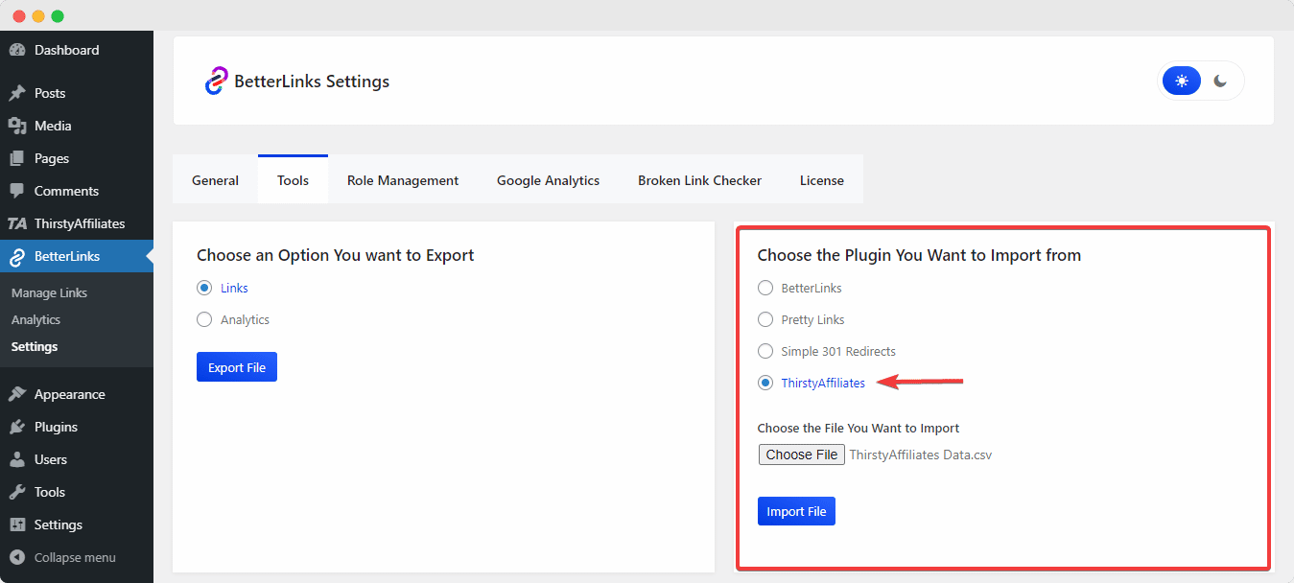The height and width of the screenshot is (583, 1294).
Task: Select Simple 301 Redirects import option
Action: coord(765,351)
